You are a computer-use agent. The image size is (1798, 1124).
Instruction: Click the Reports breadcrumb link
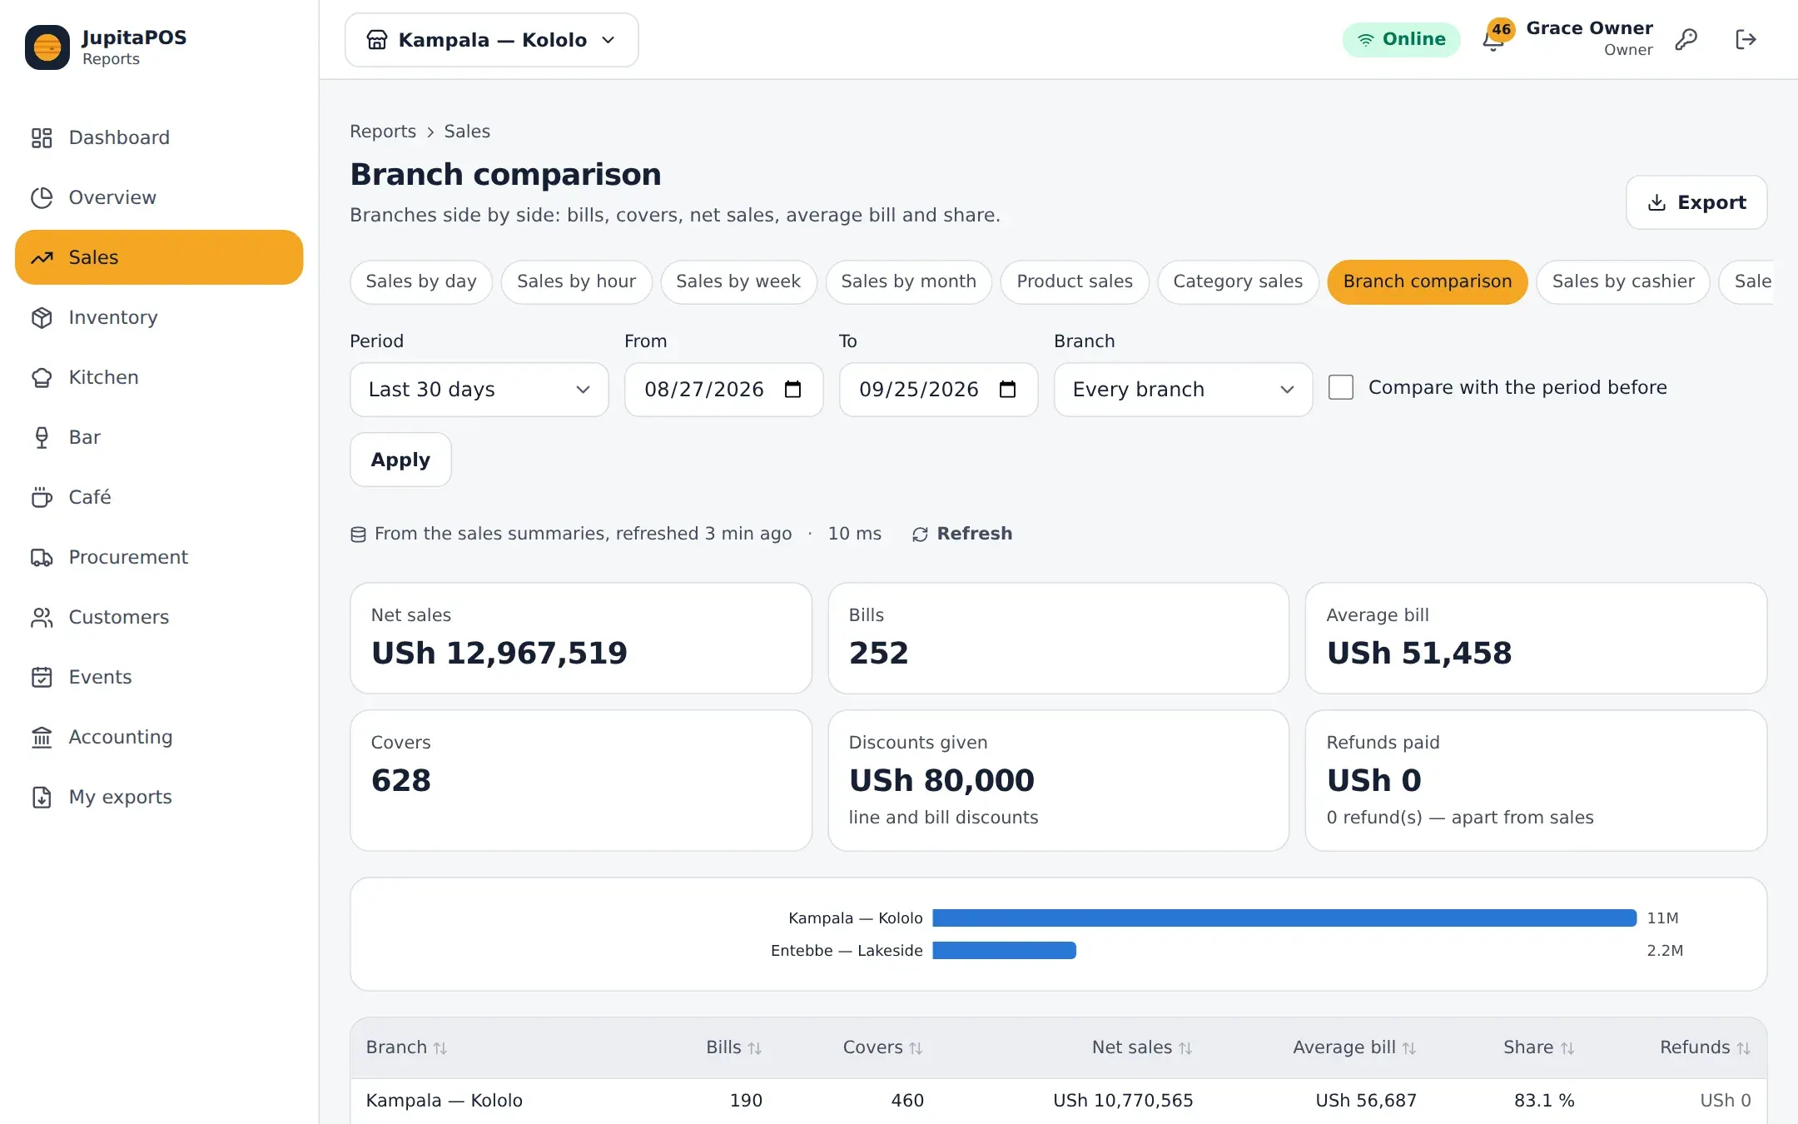pos(383,132)
